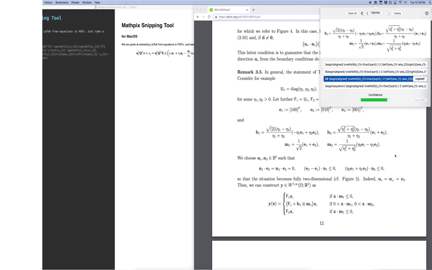Click the browser forward arrow

pyautogui.click(x=204, y=17)
